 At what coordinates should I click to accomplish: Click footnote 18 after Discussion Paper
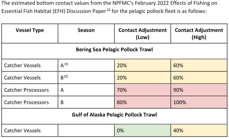point(108,10)
